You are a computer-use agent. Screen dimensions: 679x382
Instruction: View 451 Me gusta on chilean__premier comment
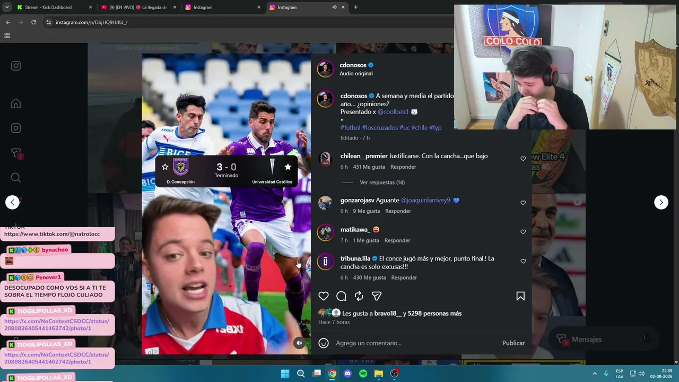[x=369, y=167]
